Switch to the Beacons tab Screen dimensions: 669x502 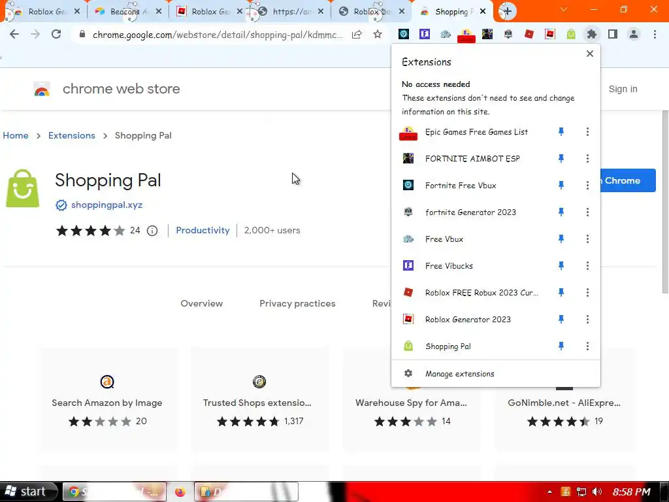point(129,12)
